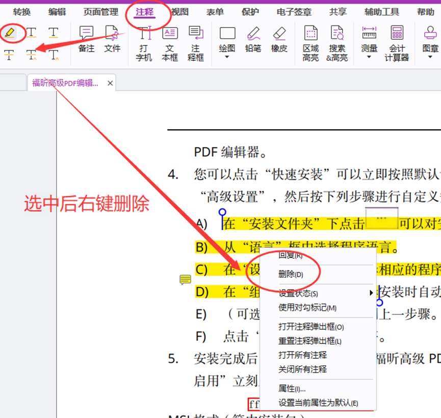
Task: Switch to the 注释 ribbon tab
Action: 145,12
